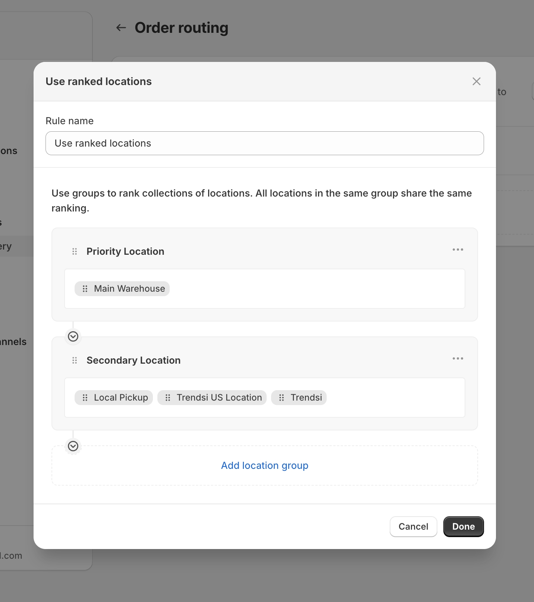Select the Priority Location group title
Viewport: 534px width, 602px height.
(x=125, y=251)
